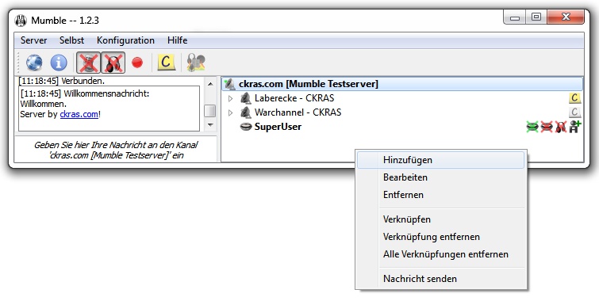Viewport: 599px width, 301px height.
Task: Click the crossed headphones icon beside SuperUser
Action: click(560, 127)
